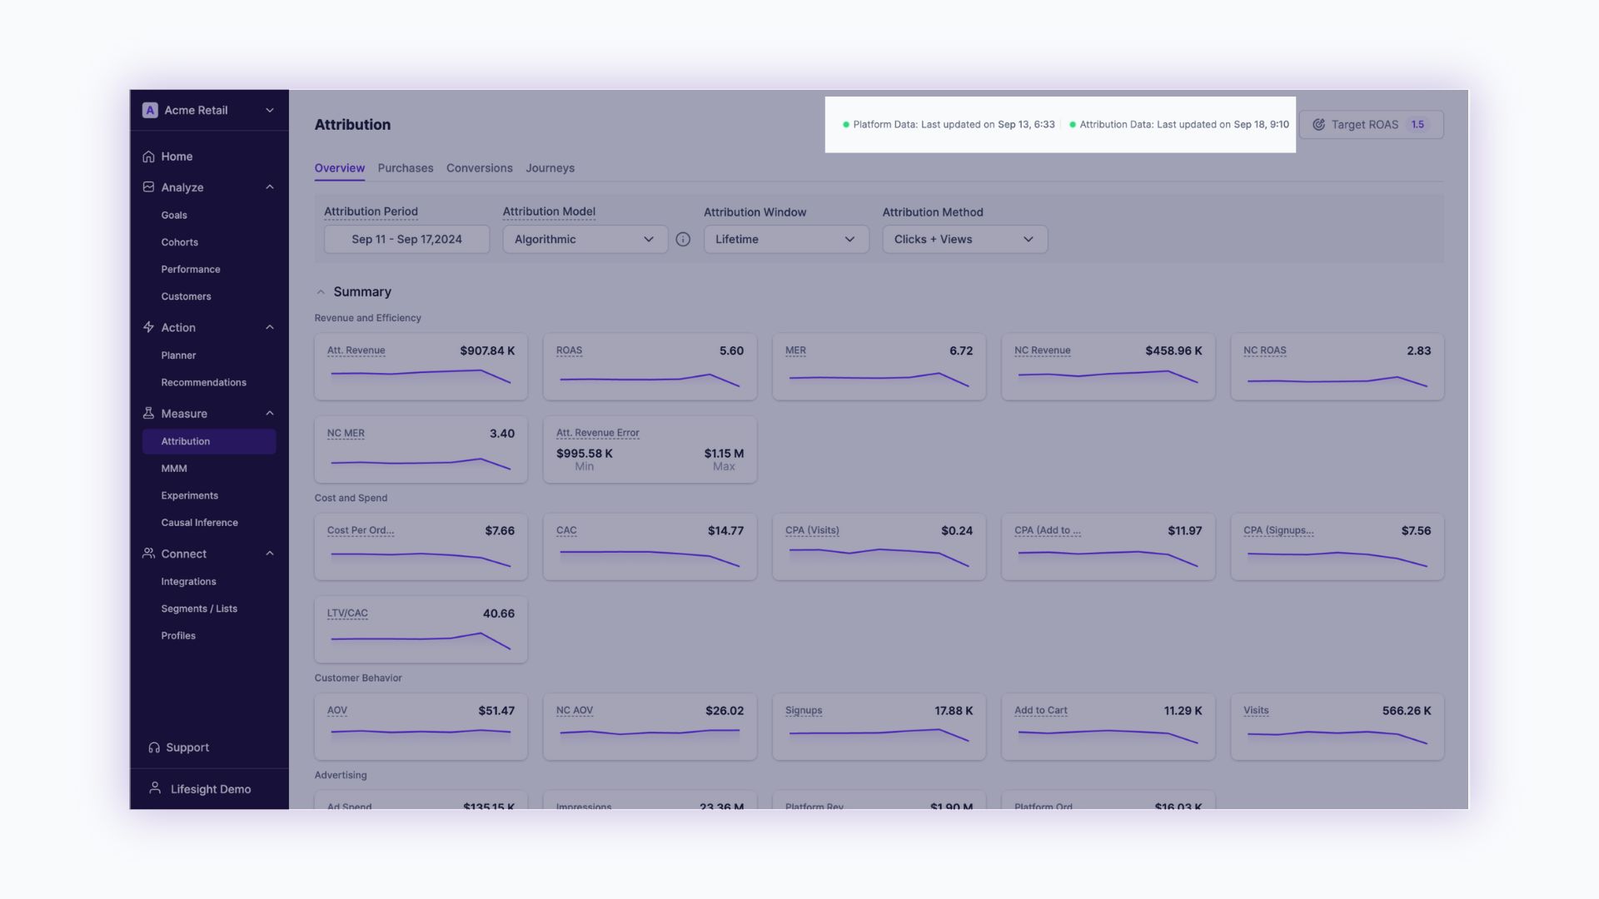Switch to the Purchases tab
The width and height of the screenshot is (1599, 899).
coord(405,168)
